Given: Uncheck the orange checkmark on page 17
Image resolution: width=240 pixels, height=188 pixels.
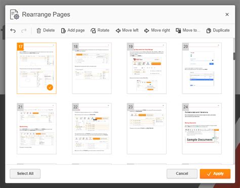Looking at the screenshot, I should tap(50, 87).
